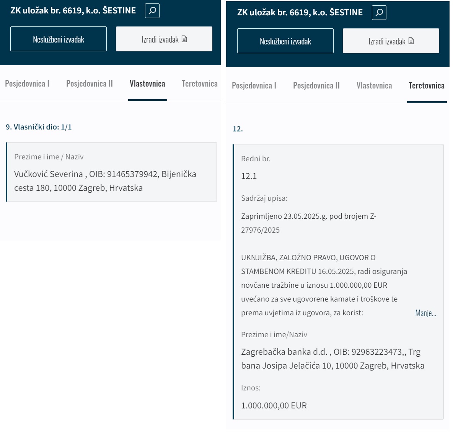
Task: Click the Iznos value 1.000.000,00 EUR
Action: [x=274, y=405]
